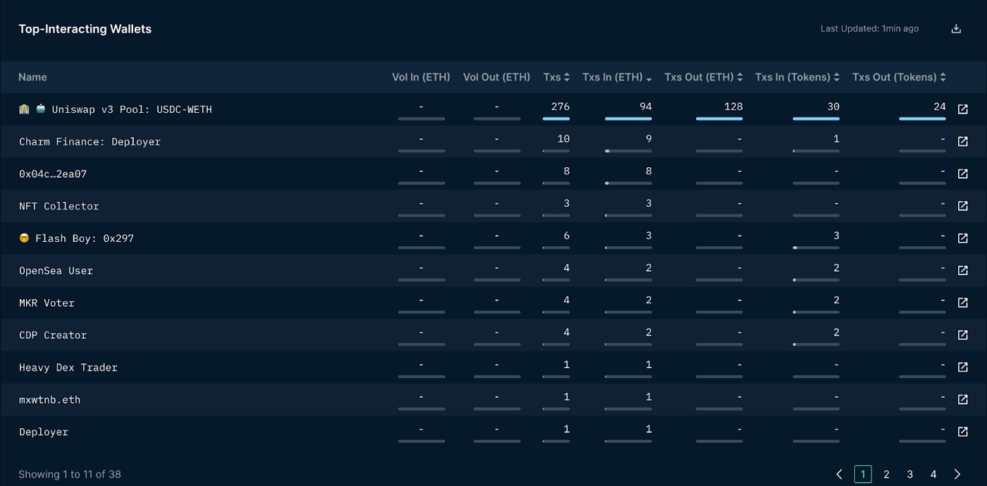Open external link for Deployer row
Viewport: 987px width, 486px height.
point(962,432)
